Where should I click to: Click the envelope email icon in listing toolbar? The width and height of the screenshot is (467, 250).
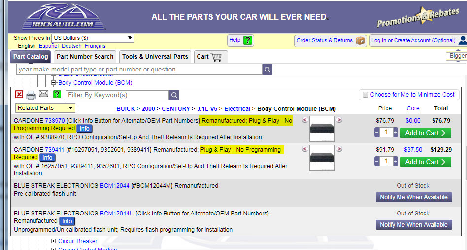coord(44,95)
